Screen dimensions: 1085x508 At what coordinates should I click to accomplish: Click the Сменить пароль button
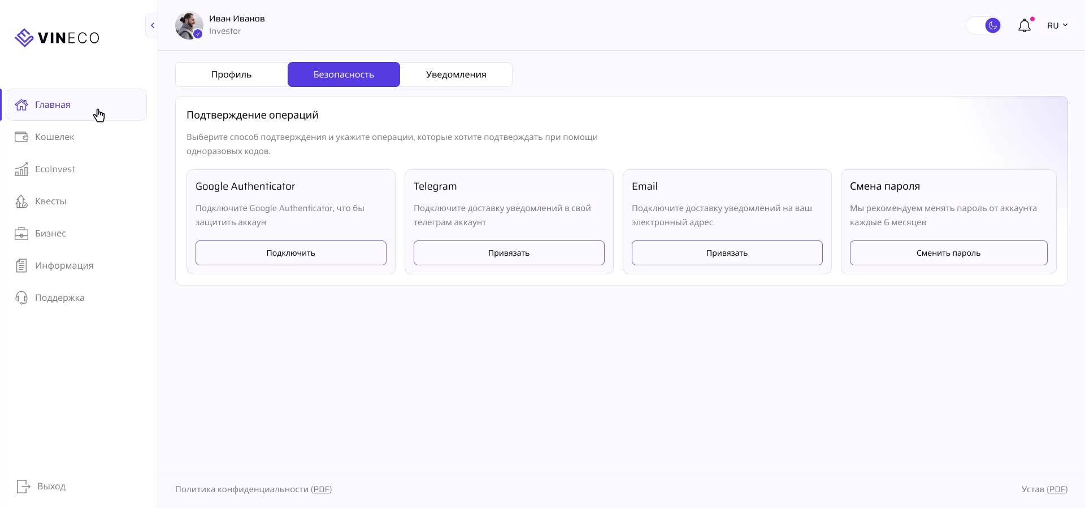click(948, 253)
